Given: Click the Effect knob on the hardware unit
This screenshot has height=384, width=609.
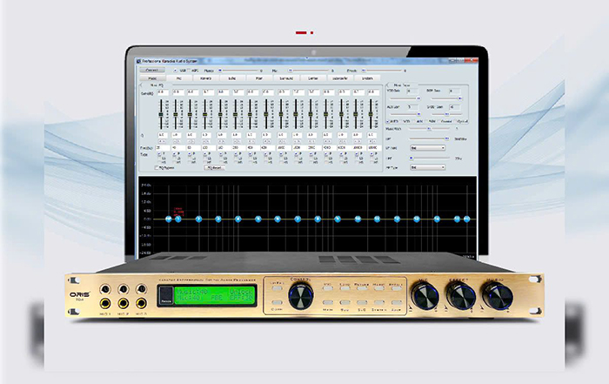Looking at the screenshot, I should [x=461, y=296].
